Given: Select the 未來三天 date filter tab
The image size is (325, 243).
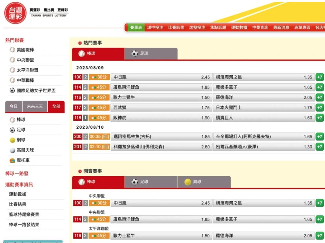Looking at the screenshot, I should click(35, 106).
